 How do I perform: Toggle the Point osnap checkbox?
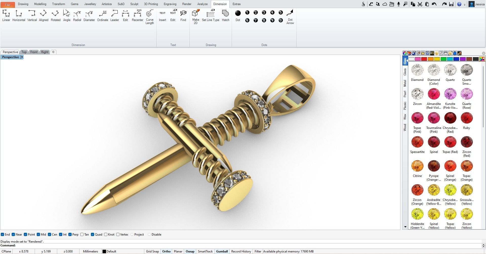tap(25, 235)
